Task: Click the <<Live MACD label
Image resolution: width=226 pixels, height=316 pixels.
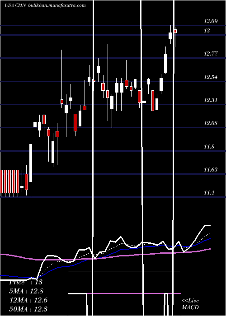Action: click(x=190, y=304)
